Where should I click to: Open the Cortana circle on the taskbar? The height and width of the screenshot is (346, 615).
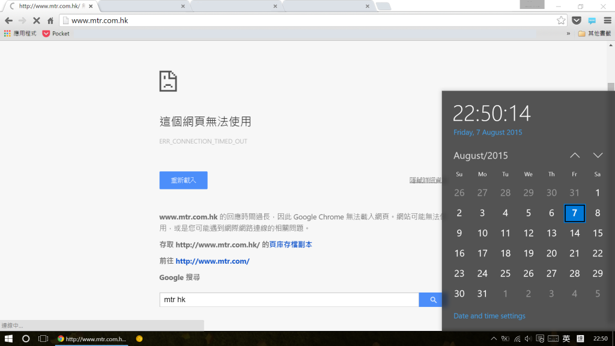(x=26, y=339)
